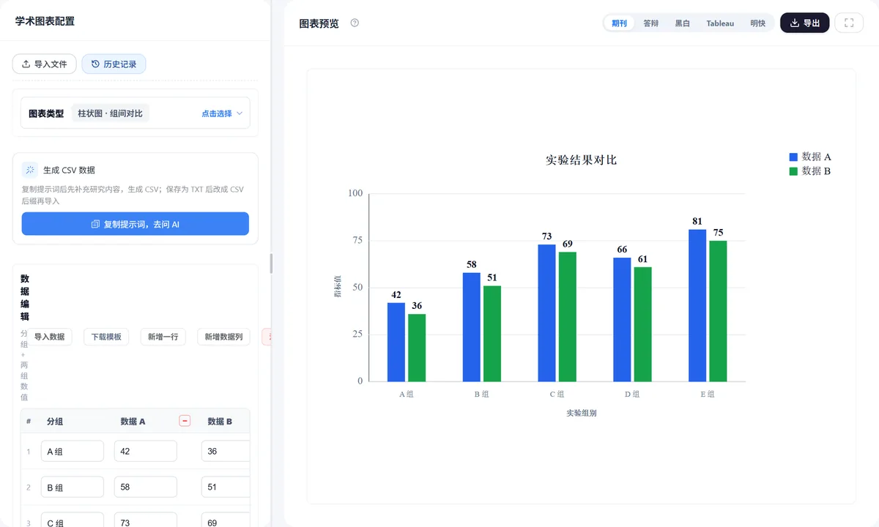879x527 pixels.
Task: Click the y-axis title 指标值
Action: coord(338,287)
